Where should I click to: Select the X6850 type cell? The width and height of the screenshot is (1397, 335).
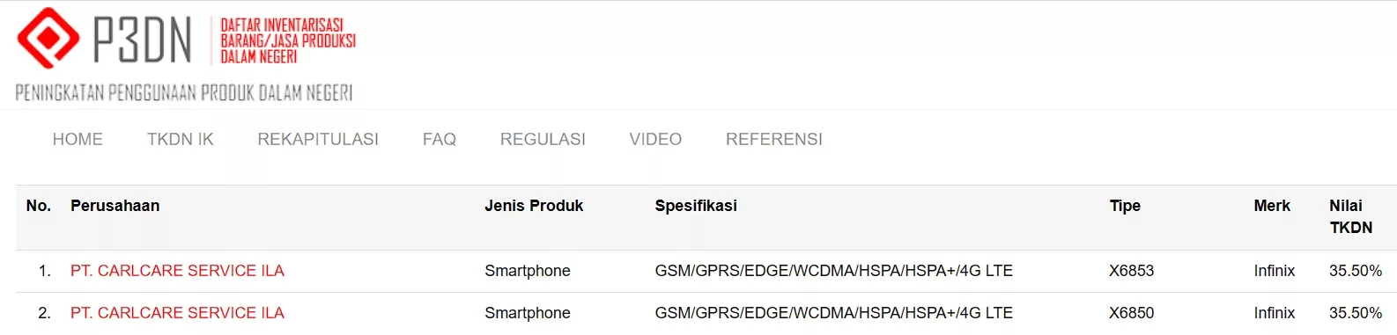pos(1131,313)
